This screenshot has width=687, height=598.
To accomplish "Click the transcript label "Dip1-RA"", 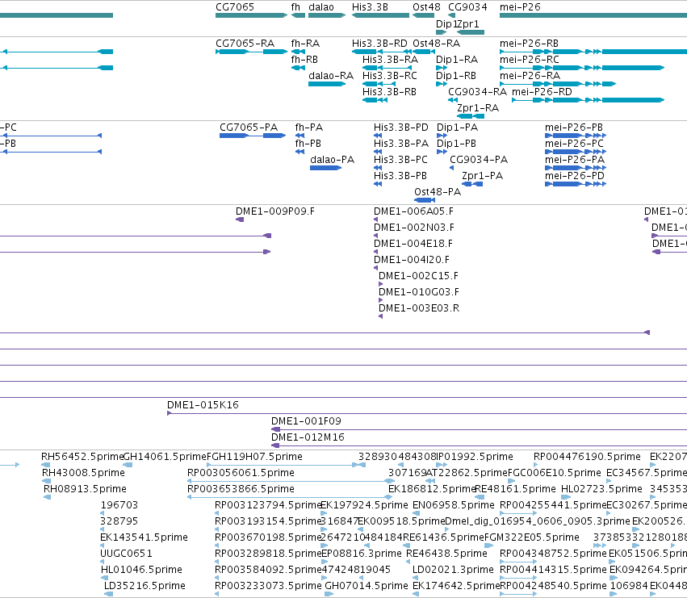I will tap(457, 60).
